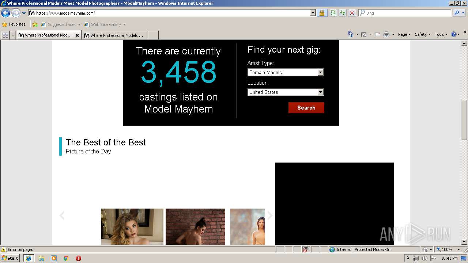Viewport: 468px width, 263px height.
Task: Click the browser Forward arrow button
Action: point(16,13)
